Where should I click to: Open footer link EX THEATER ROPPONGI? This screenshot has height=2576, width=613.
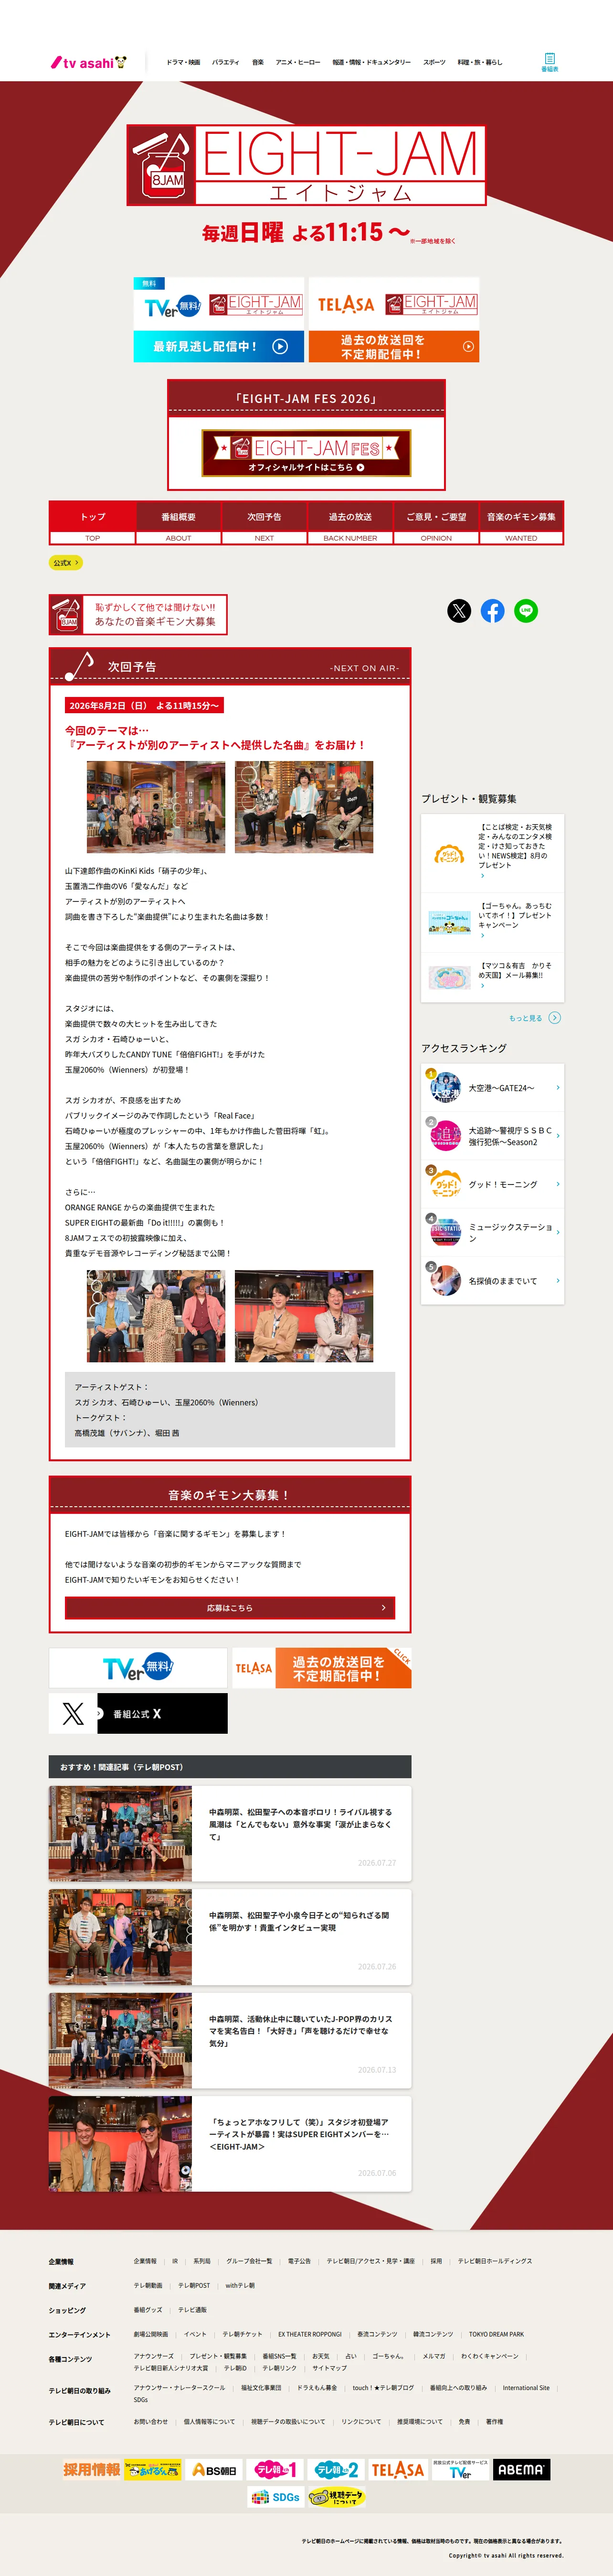click(x=309, y=2334)
